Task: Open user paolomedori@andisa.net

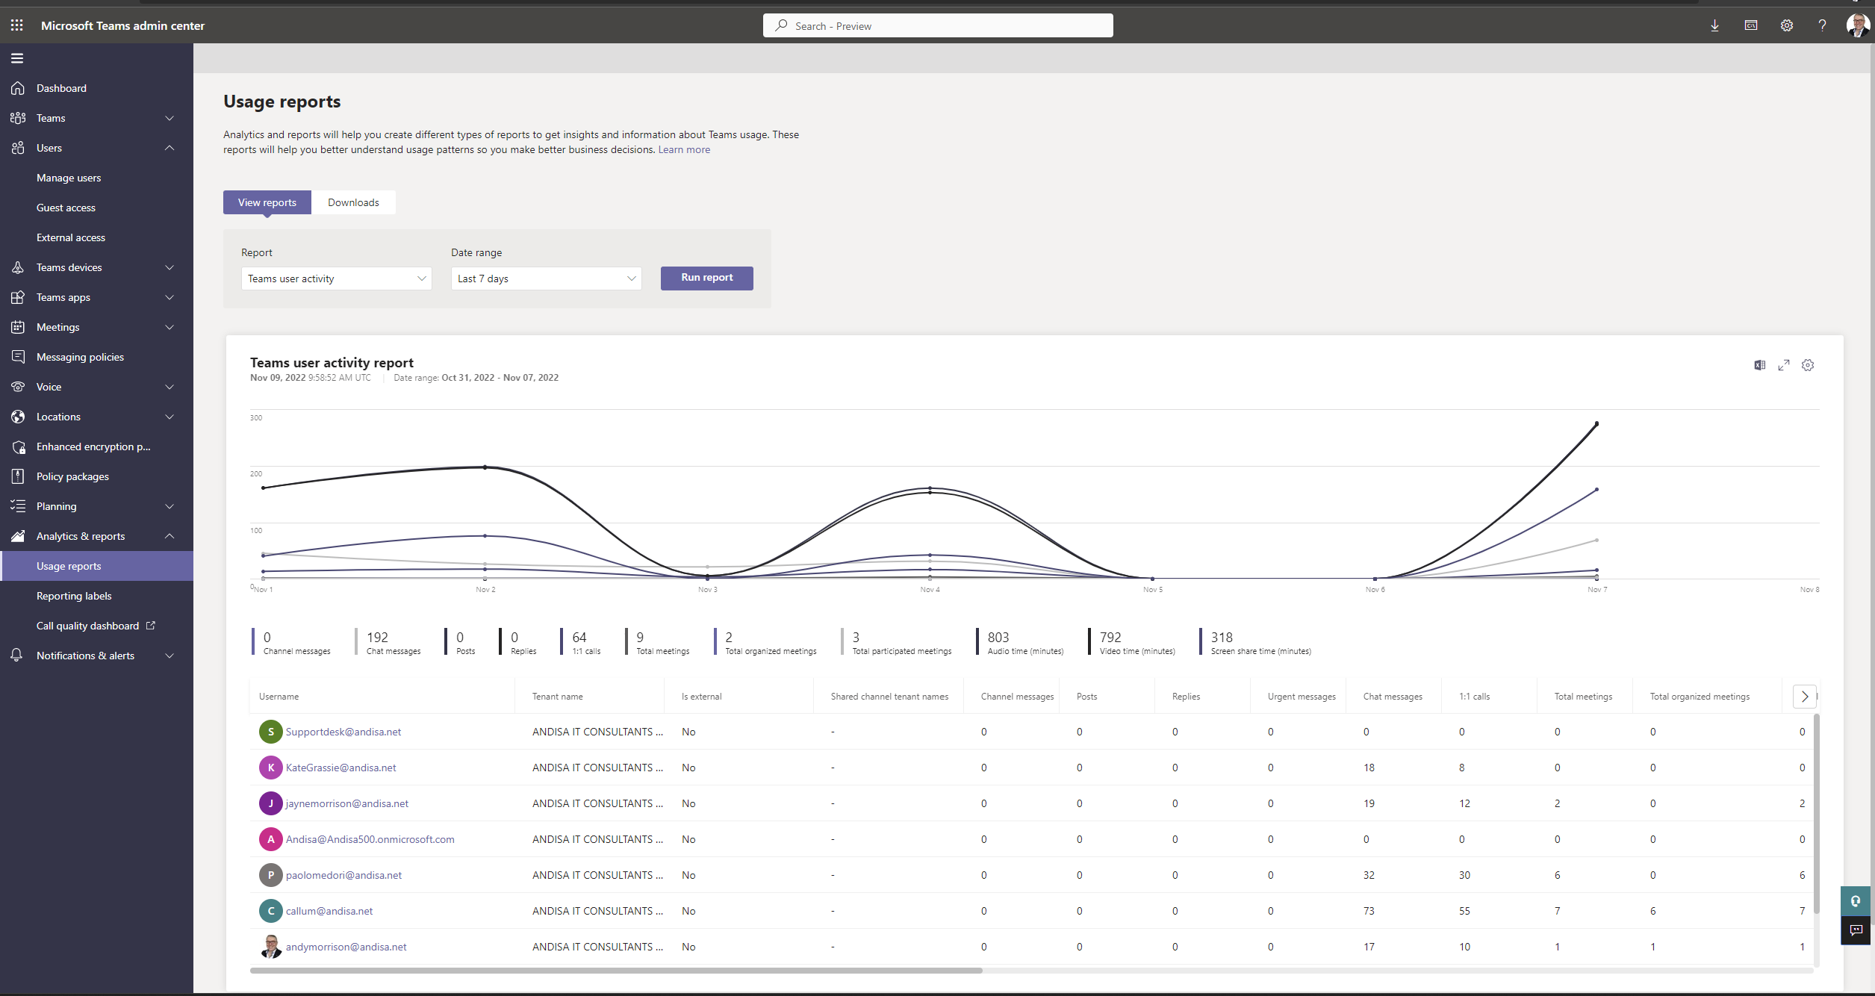Action: [x=343, y=875]
